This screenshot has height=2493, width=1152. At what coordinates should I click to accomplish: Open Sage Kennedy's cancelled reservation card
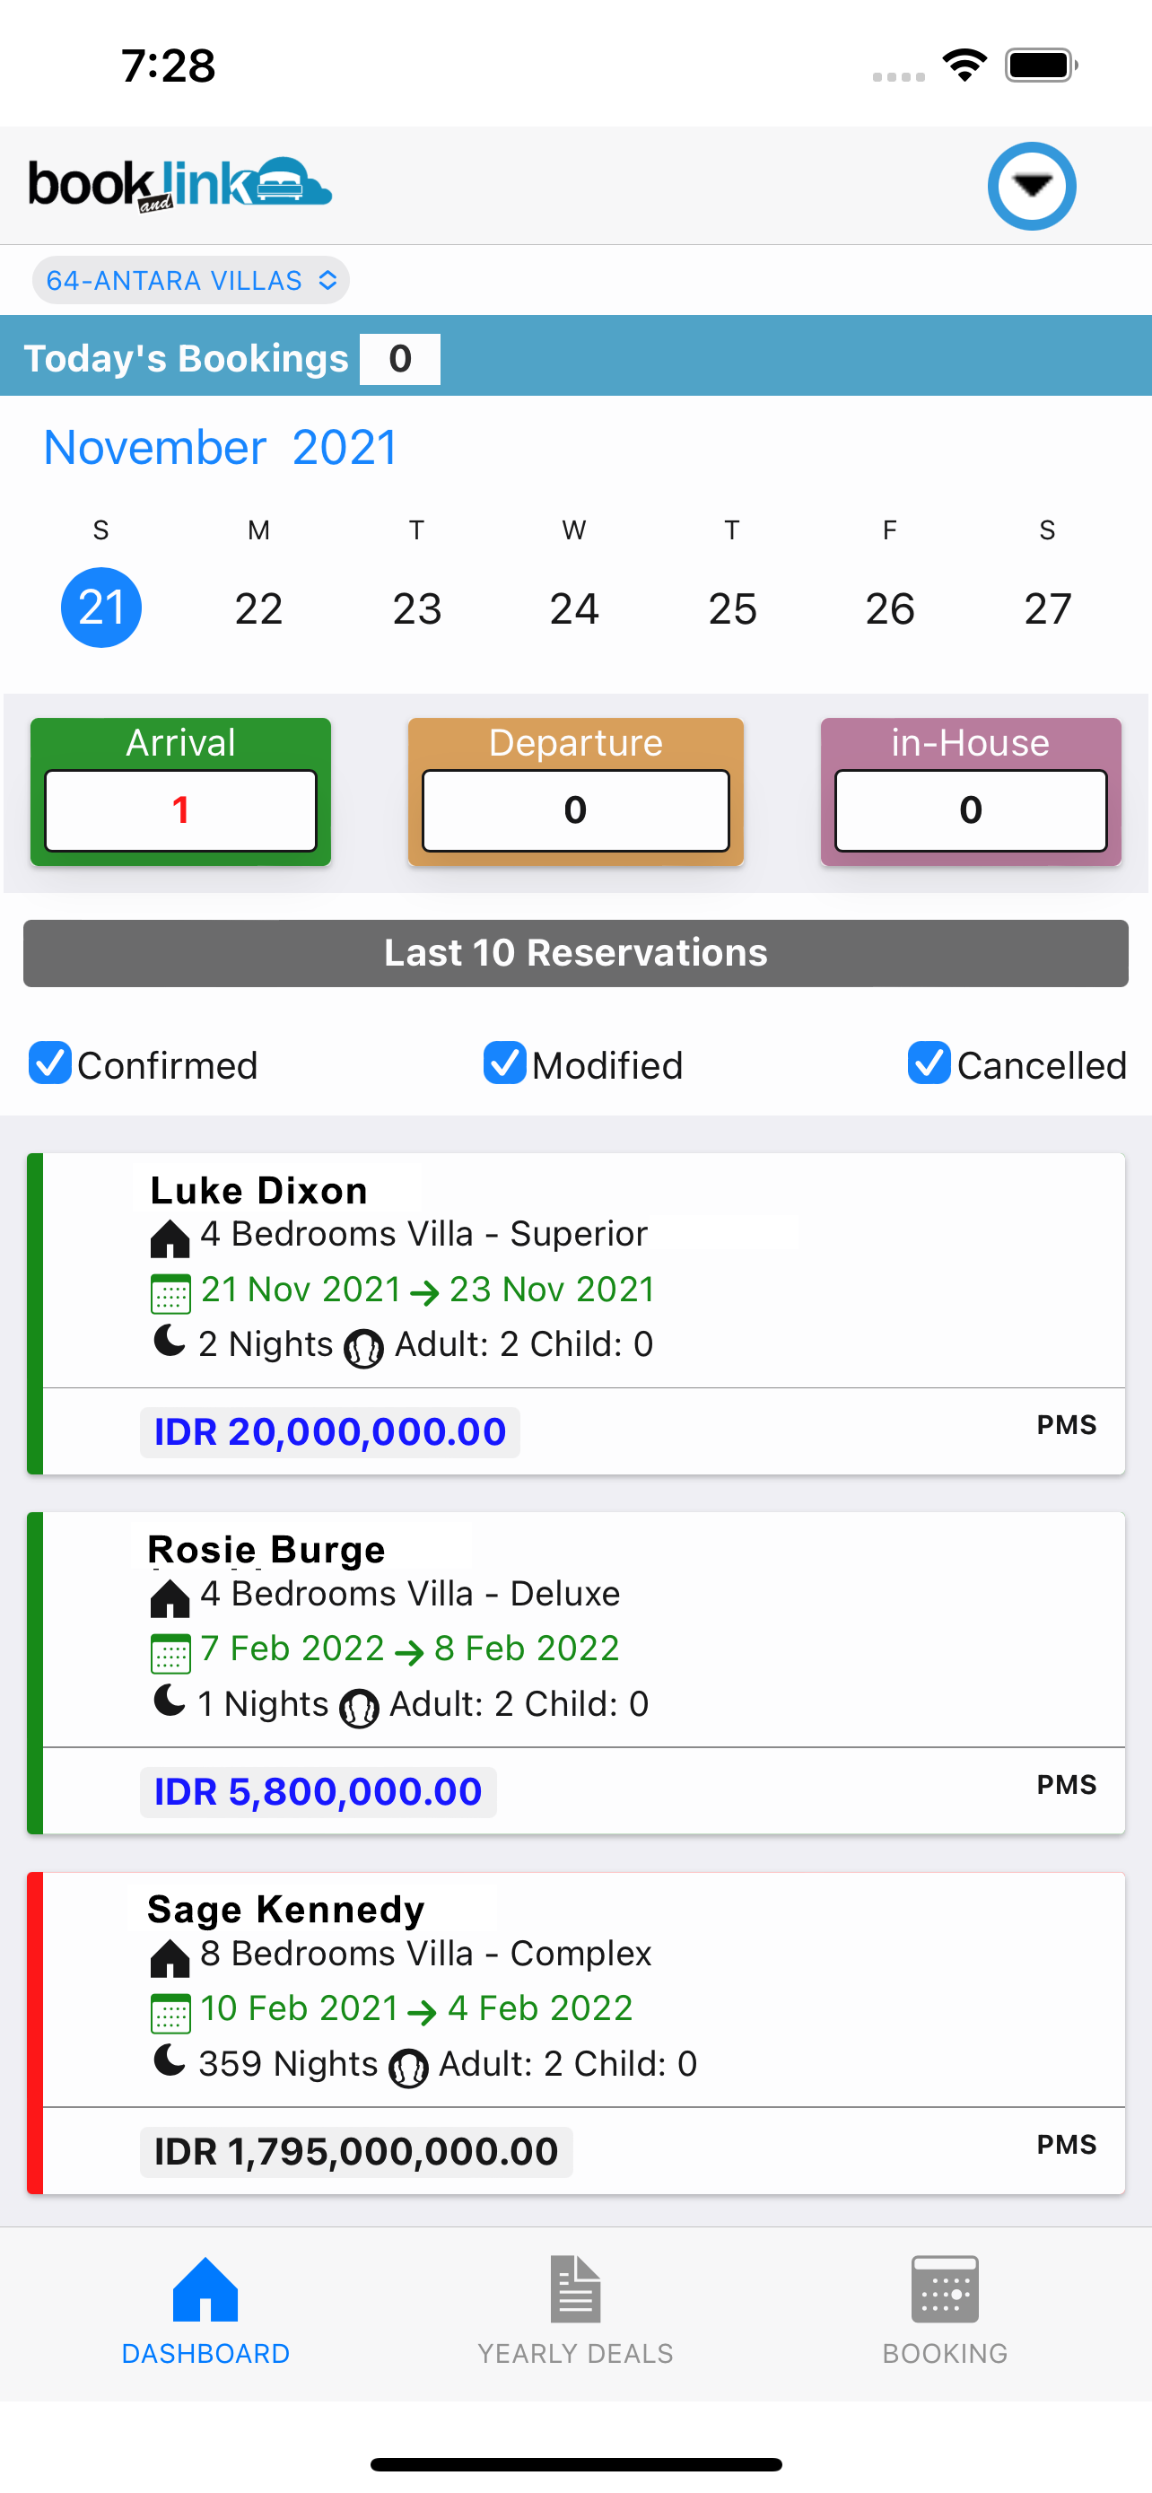575,2034
